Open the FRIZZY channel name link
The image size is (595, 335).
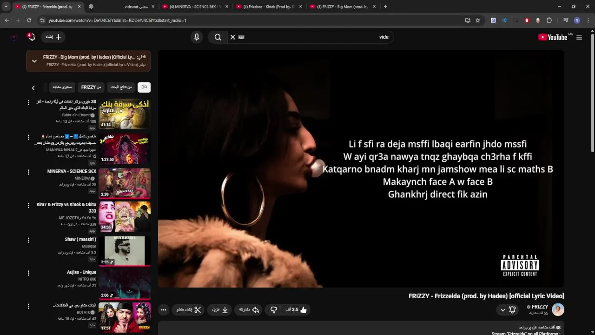(540, 307)
